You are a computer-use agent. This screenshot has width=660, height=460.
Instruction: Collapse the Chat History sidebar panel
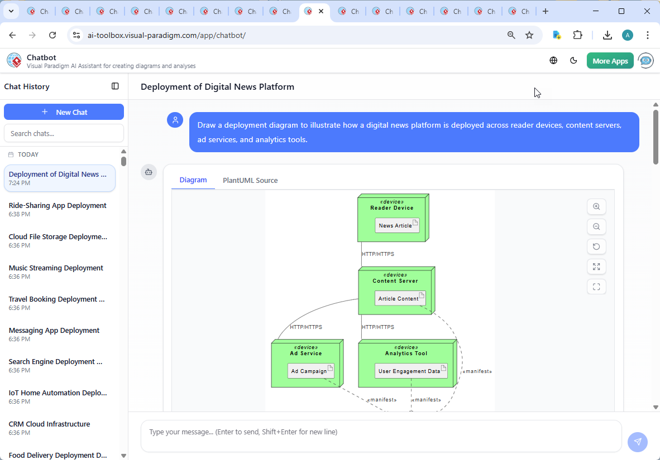click(115, 86)
